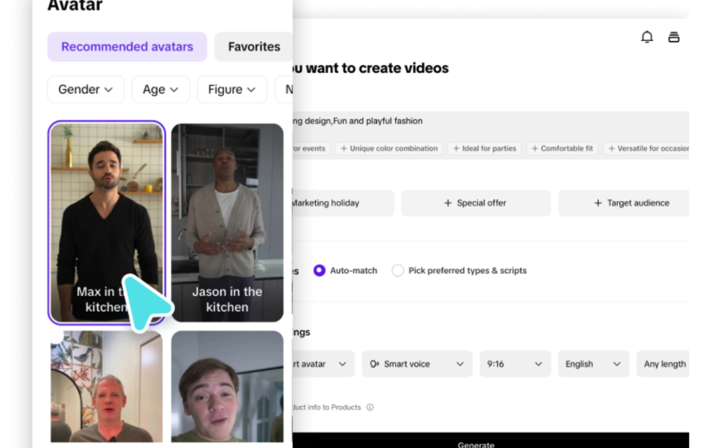Expand the Age filter dropdown

160,90
